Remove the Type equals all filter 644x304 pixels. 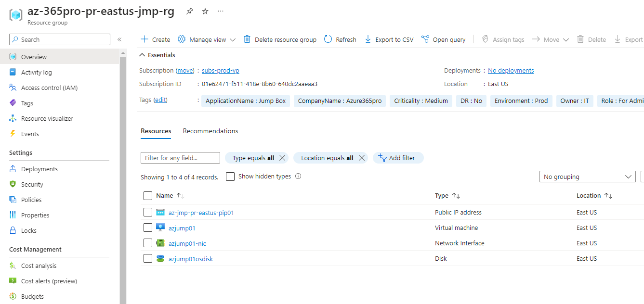[x=283, y=158]
